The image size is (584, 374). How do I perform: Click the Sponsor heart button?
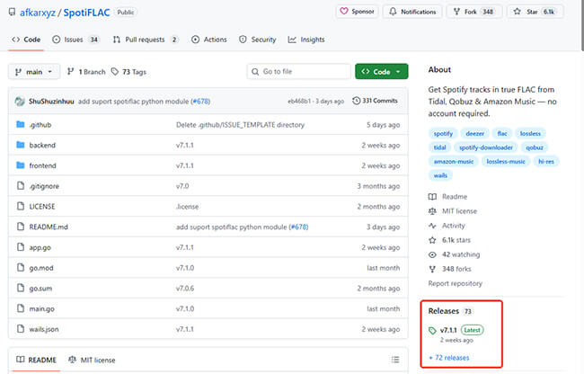pos(357,12)
